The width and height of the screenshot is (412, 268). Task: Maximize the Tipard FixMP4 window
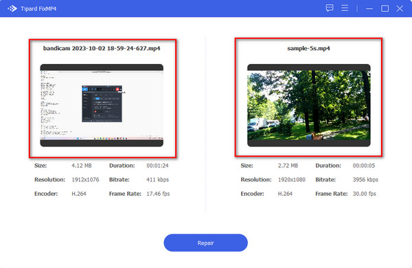pos(385,9)
